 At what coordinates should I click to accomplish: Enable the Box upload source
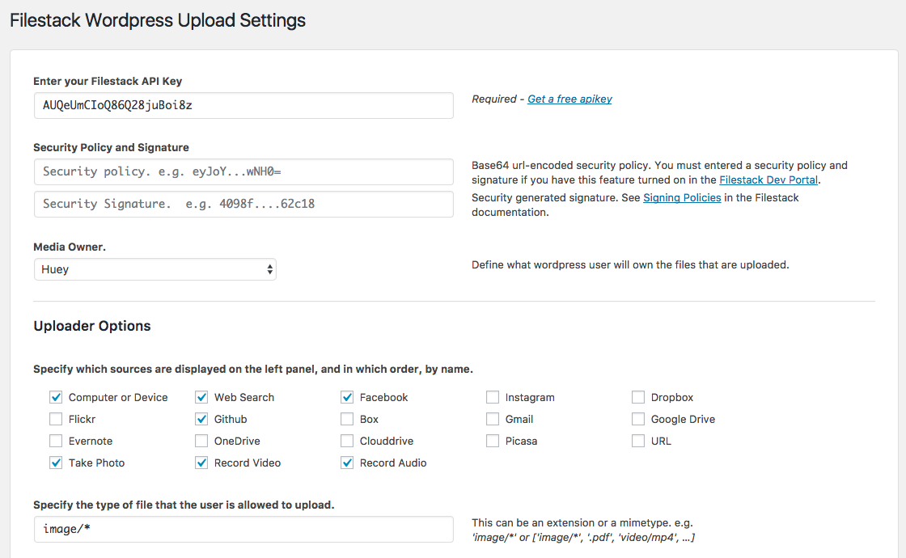pos(347,419)
